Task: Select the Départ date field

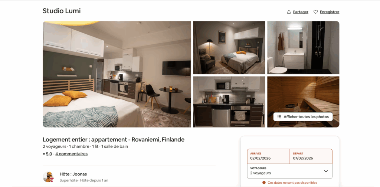Action: point(311,156)
